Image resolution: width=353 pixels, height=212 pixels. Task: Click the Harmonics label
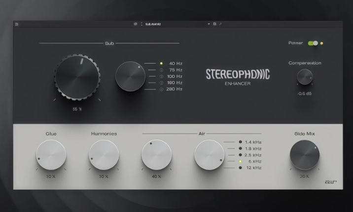pos(104,134)
